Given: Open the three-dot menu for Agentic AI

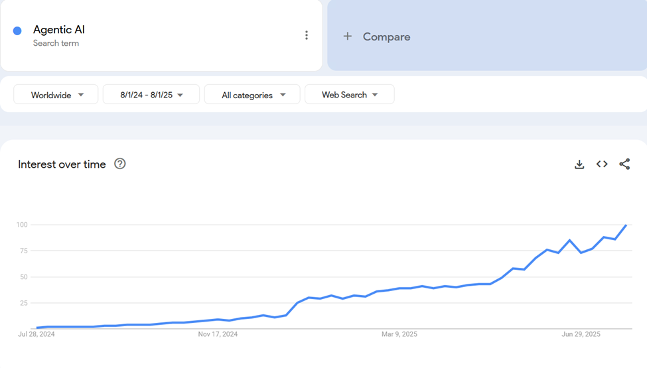Looking at the screenshot, I should pos(306,35).
